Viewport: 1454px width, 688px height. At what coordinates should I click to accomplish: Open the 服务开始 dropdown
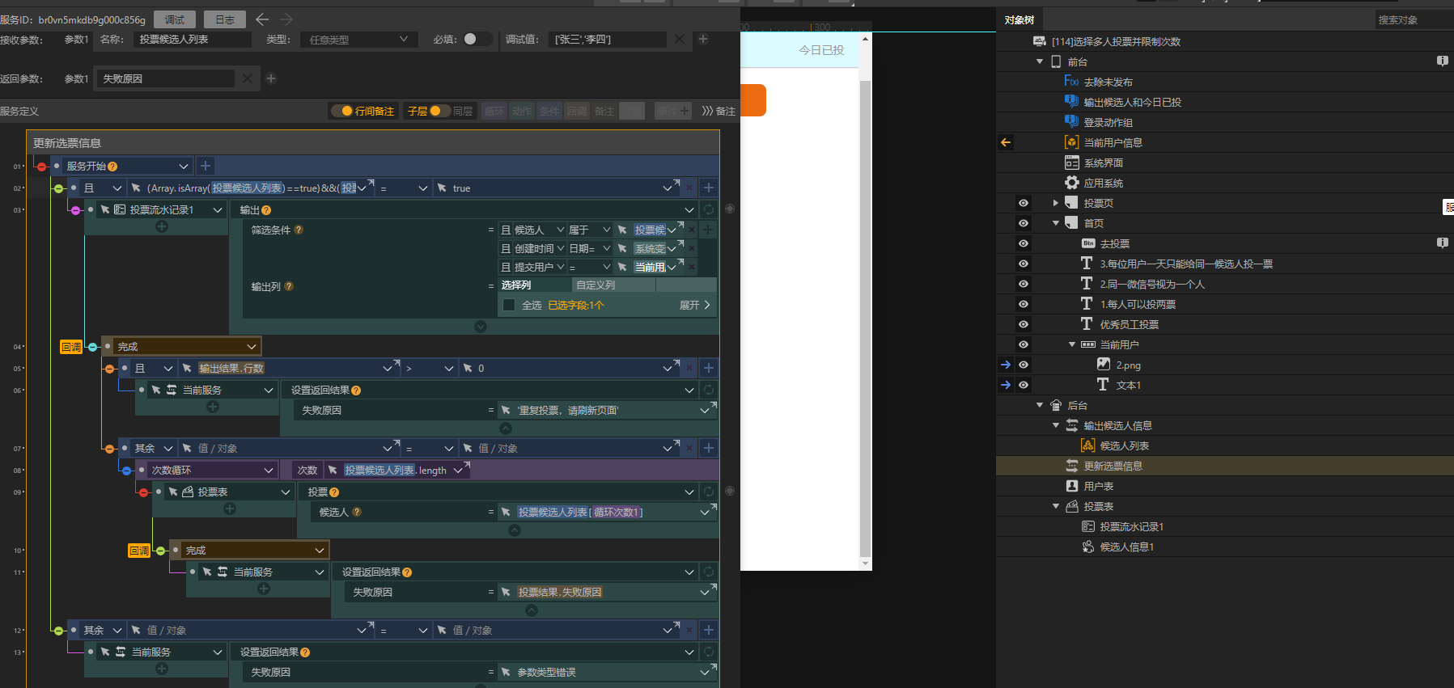click(x=184, y=166)
